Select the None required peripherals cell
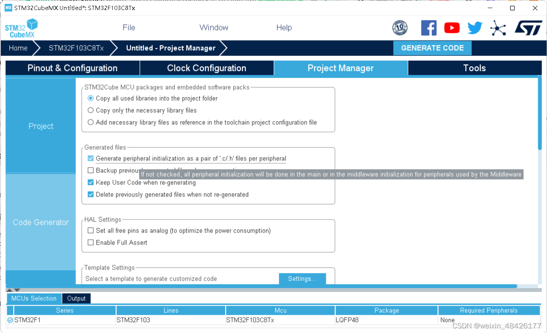Viewport: 547px width, 333px height. 489,320
